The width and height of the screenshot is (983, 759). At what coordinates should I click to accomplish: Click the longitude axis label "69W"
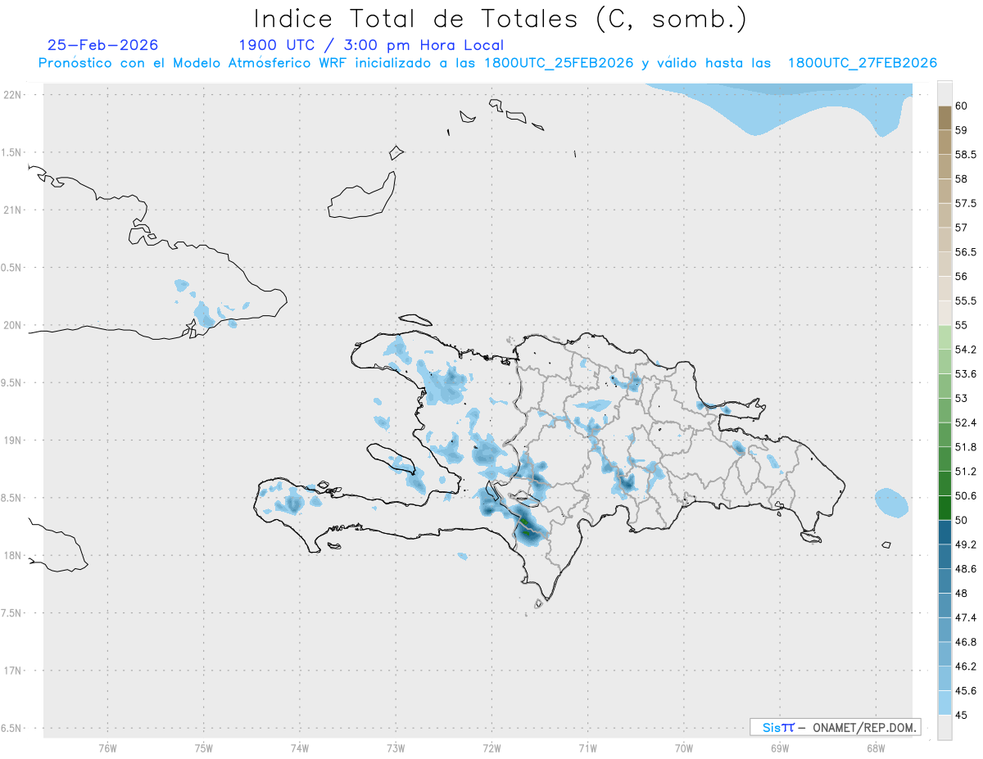click(x=780, y=748)
